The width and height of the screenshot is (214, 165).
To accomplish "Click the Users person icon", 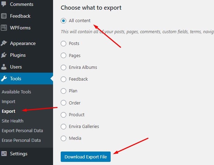I will point(4,67).
